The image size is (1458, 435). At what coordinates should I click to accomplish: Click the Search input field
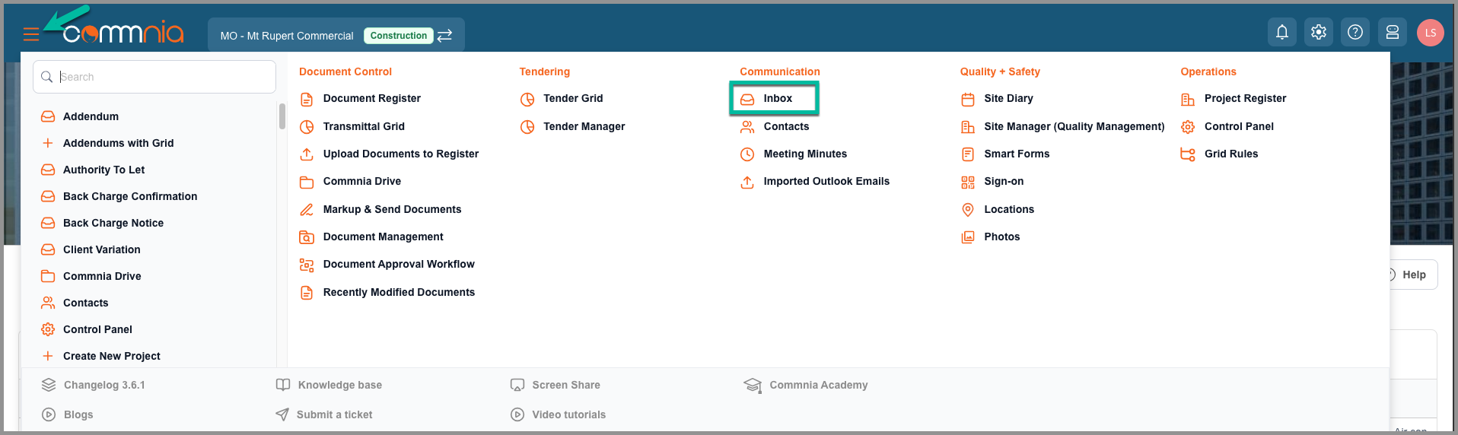pyautogui.click(x=154, y=77)
